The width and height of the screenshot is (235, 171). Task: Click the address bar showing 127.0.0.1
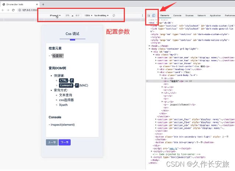pos(29,10)
